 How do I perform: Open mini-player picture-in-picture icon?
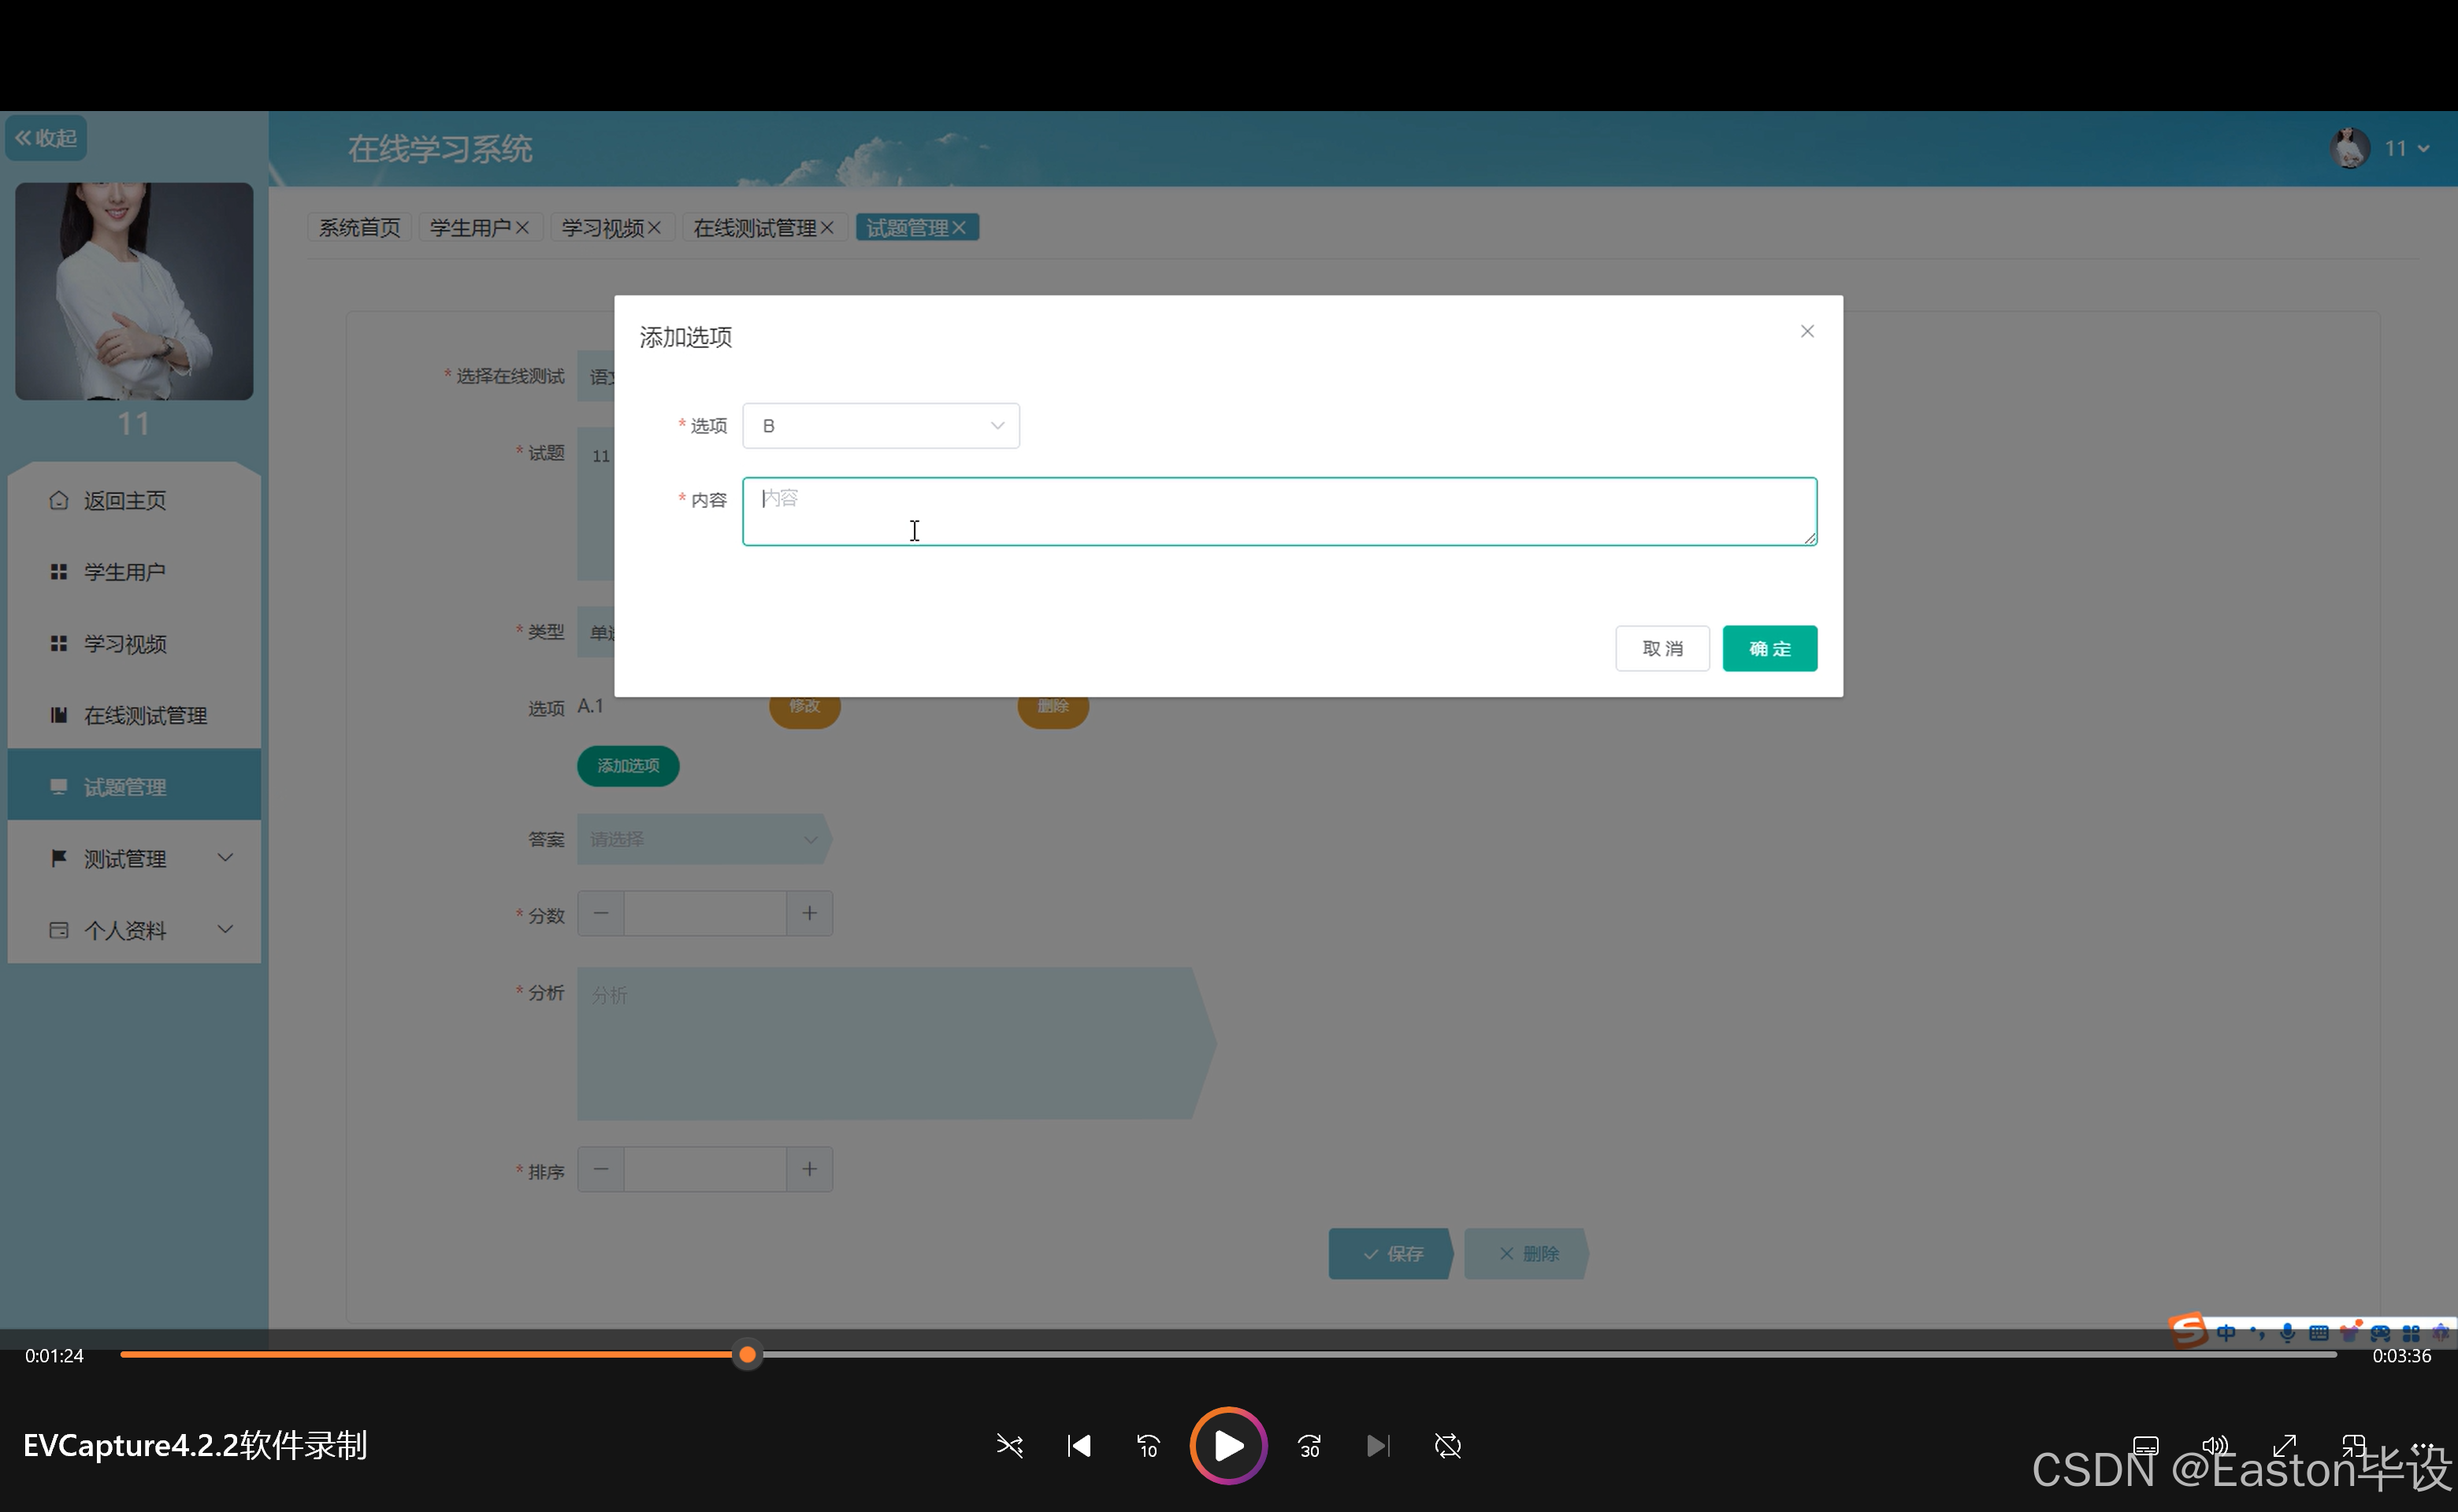(2353, 1446)
